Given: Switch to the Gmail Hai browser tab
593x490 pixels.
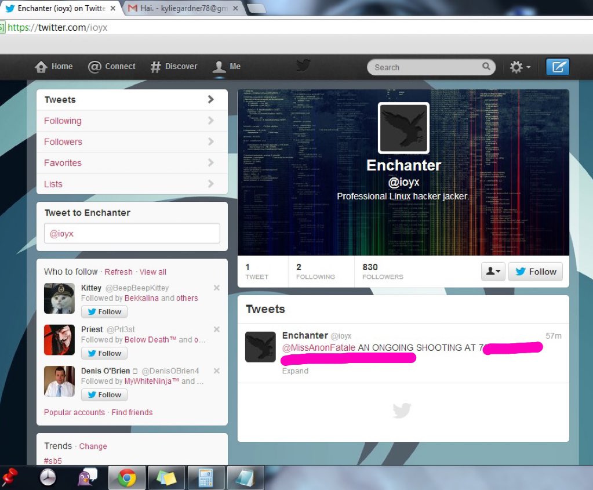Looking at the screenshot, I should point(183,8).
